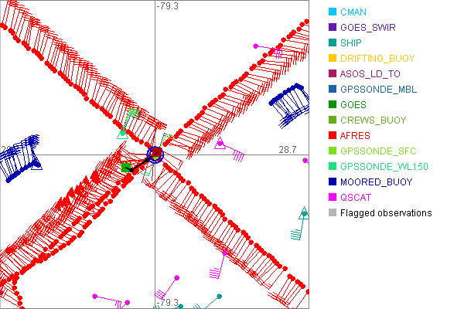Click the purple GOES_SWIR legend swatch

coord(333,28)
